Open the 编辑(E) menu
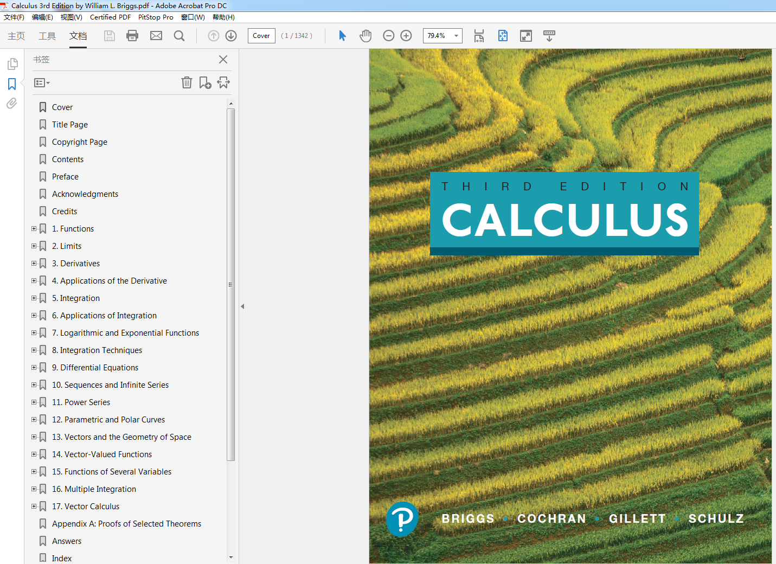Screen dimensions: 776x564 point(42,17)
